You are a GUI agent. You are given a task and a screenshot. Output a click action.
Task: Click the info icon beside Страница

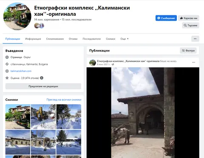[x=7, y=57]
